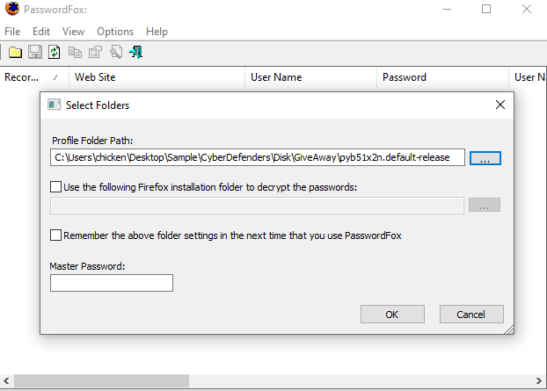Click the PasswordFox title bar icon
This screenshot has height=391, width=547.
[12, 9]
